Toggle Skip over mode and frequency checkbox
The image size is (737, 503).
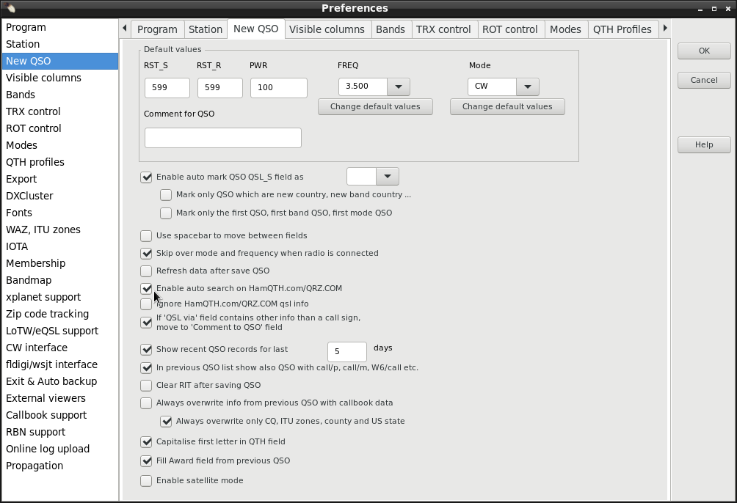point(146,254)
